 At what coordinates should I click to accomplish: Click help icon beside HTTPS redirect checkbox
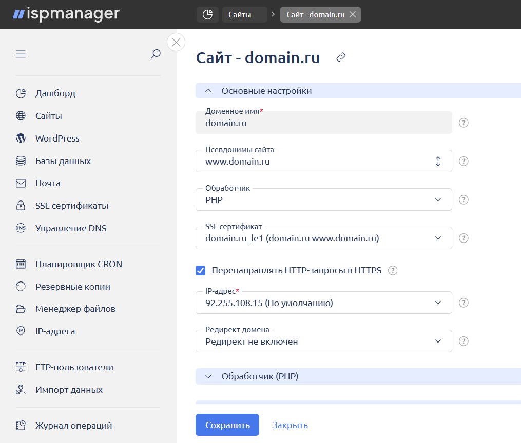click(x=393, y=271)
